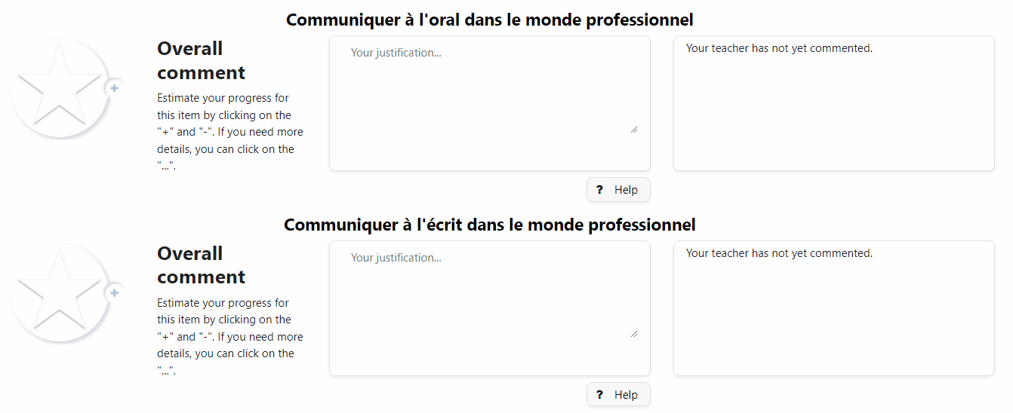The width and height of the screenshot is (1013, 413).
Task: Grab the resize handle of the written justification box
Action: coord(633,334)
